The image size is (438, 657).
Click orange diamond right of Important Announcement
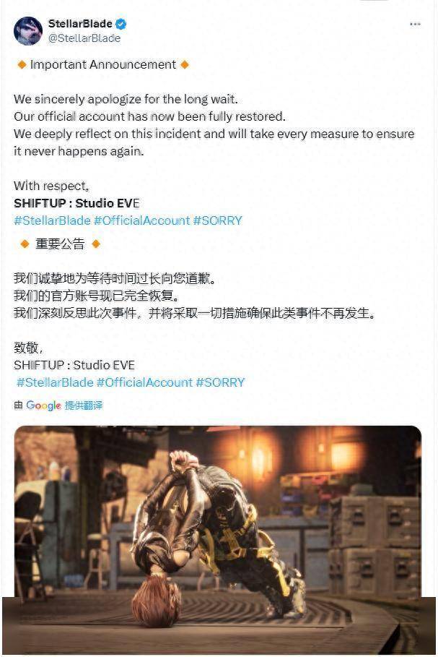pos(185,65)
